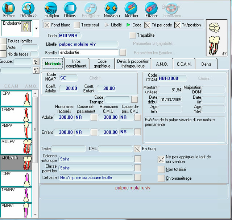This screenshot has height=220, width=232.
Task: Click the Modifier toolbar icon
Action: coord(131,8)
